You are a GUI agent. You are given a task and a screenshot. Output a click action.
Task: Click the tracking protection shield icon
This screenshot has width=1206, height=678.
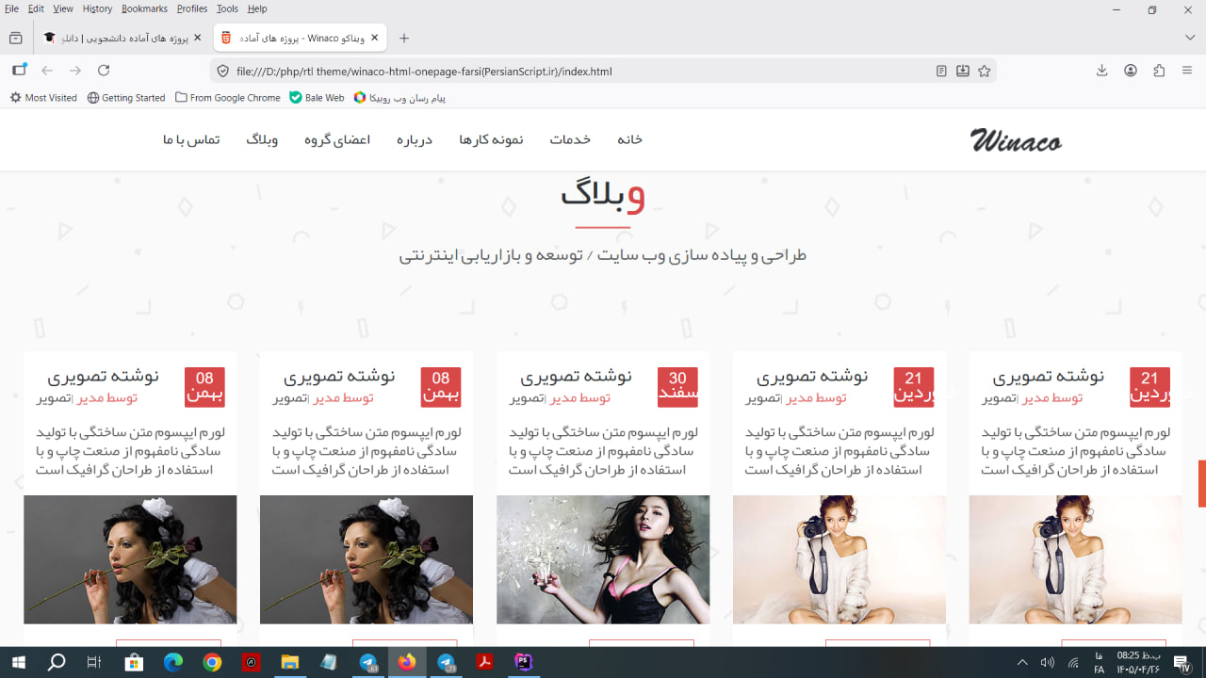pos(223,72)
